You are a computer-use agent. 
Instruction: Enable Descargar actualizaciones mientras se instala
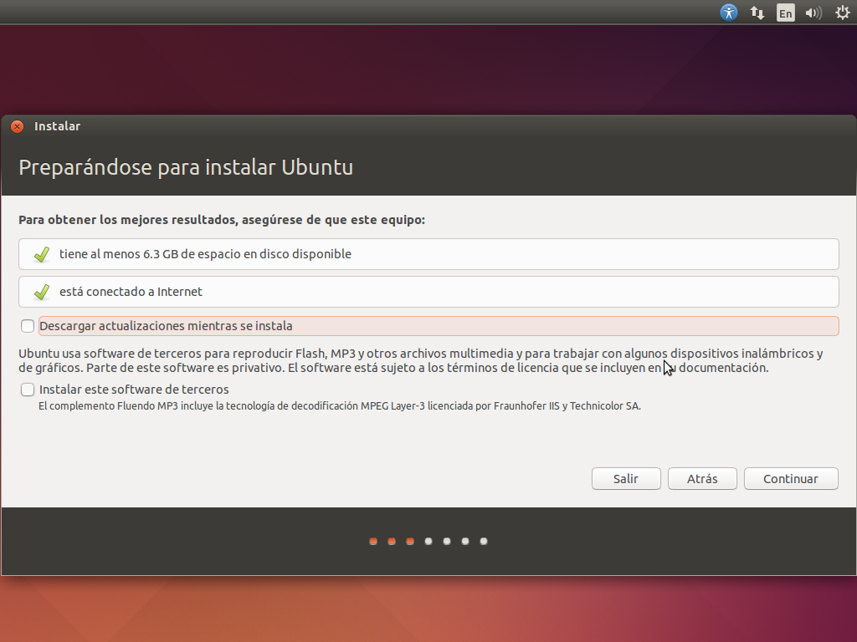(27, 326)
